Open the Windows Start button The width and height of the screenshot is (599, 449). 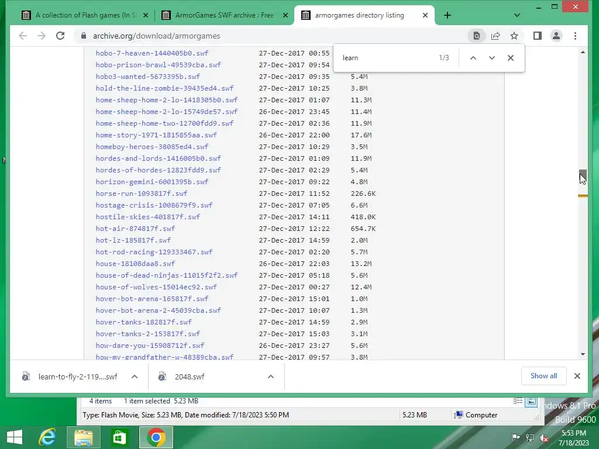click(15, 437)
